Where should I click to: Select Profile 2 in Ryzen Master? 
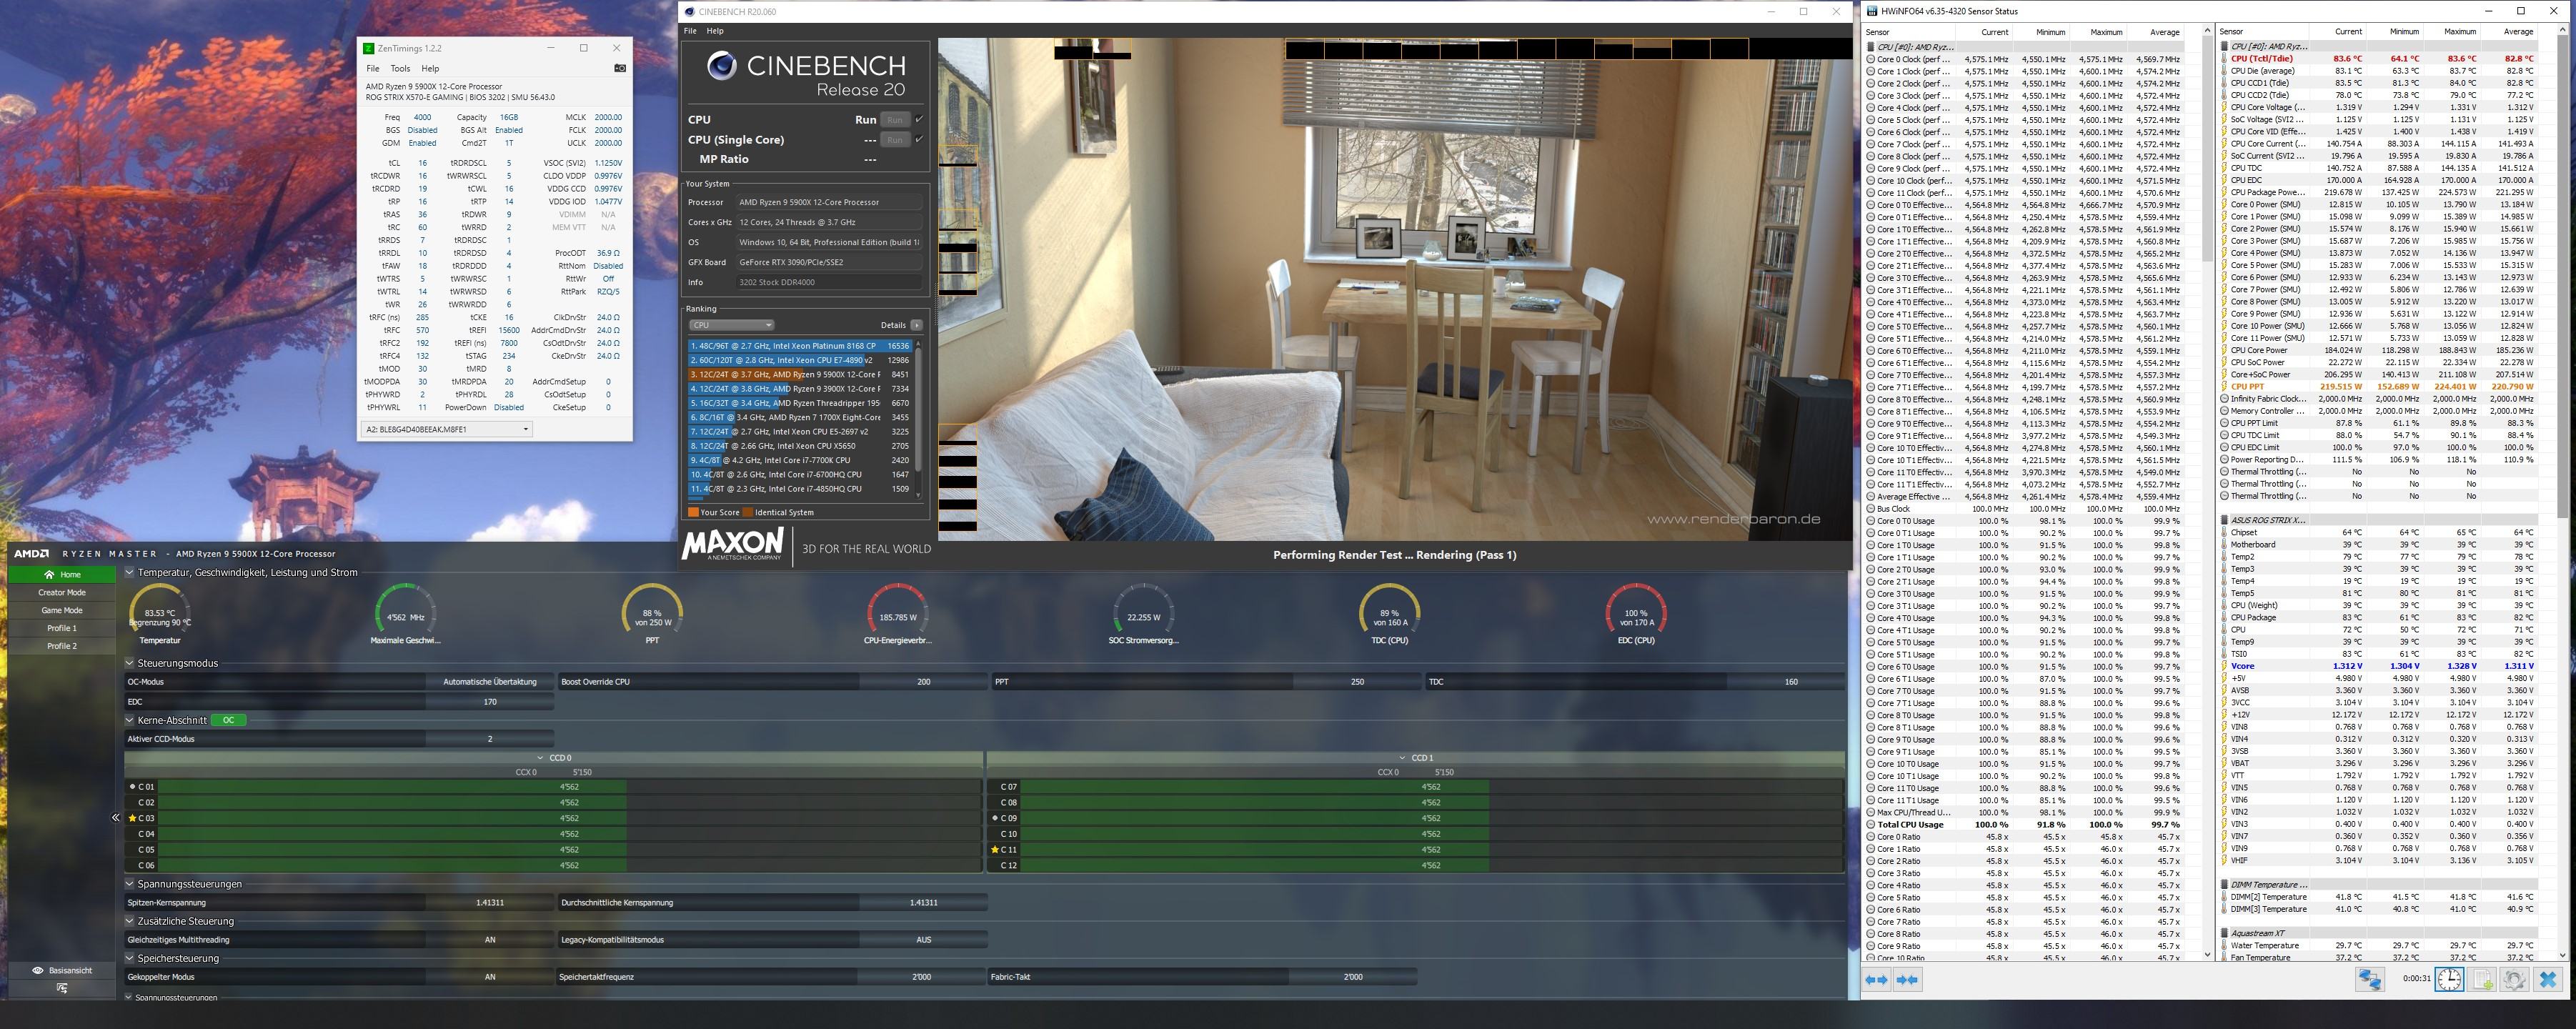[62, 647]
